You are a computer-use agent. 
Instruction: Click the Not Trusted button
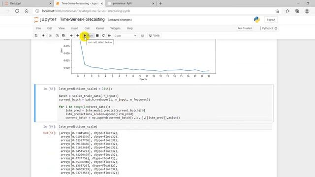[245, 29]
